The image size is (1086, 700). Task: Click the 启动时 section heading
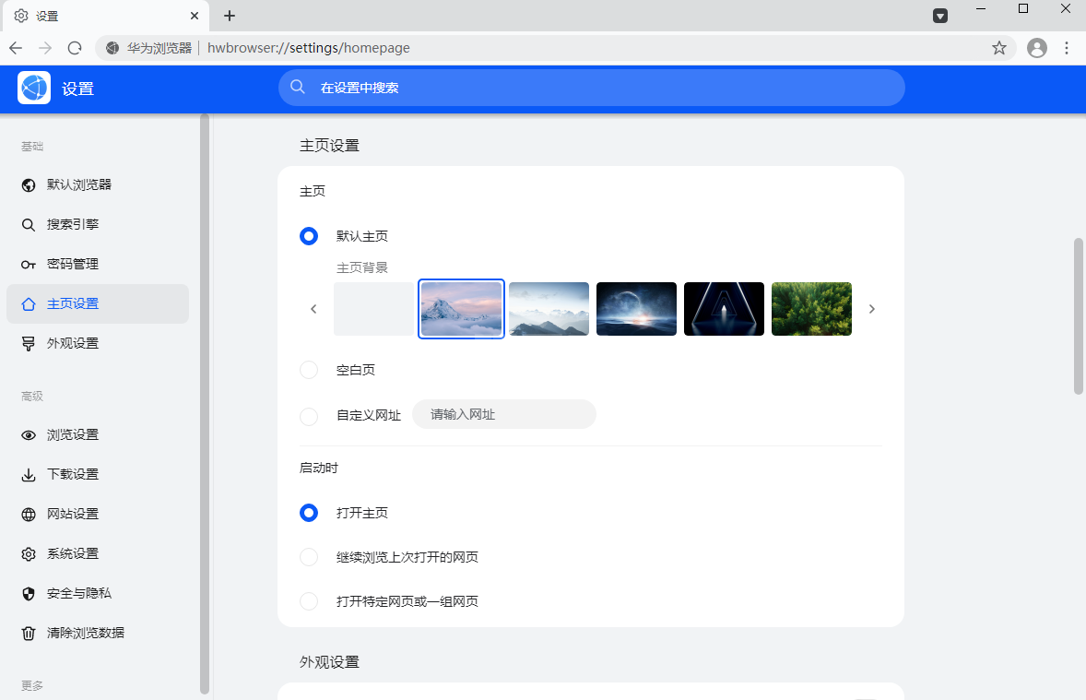[319, 468]
